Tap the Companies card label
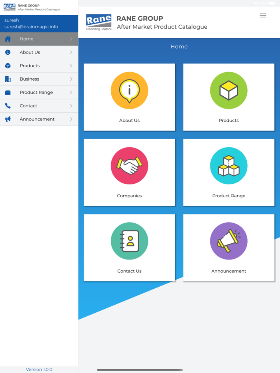The height and width of the screenshot is (373, 280). click(x=129, y=196)
